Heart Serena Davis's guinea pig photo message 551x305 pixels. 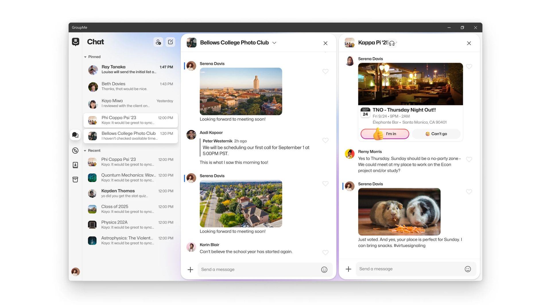pos(469,192)
